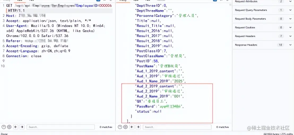Click the HTTP/1.1 text in the request
Screen dimensions: 294x135
pos(16,11)
